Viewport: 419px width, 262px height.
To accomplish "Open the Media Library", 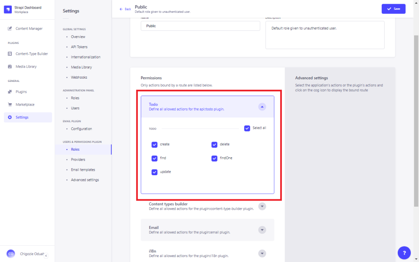I will pos(9,66).
